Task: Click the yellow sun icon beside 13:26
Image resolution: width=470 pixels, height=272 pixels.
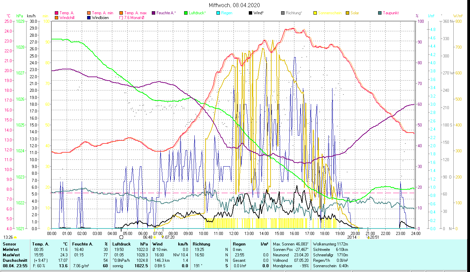Action: [x=15, y=237]
